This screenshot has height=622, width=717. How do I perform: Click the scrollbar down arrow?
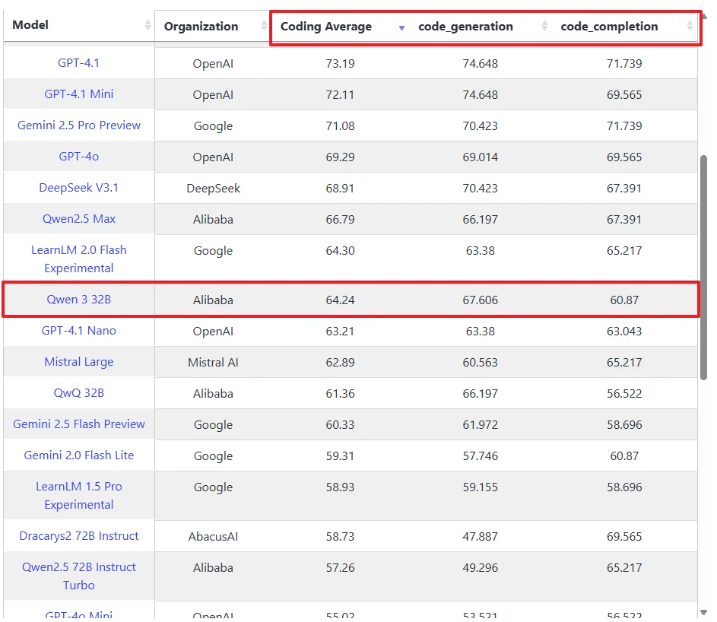(704, 612)
